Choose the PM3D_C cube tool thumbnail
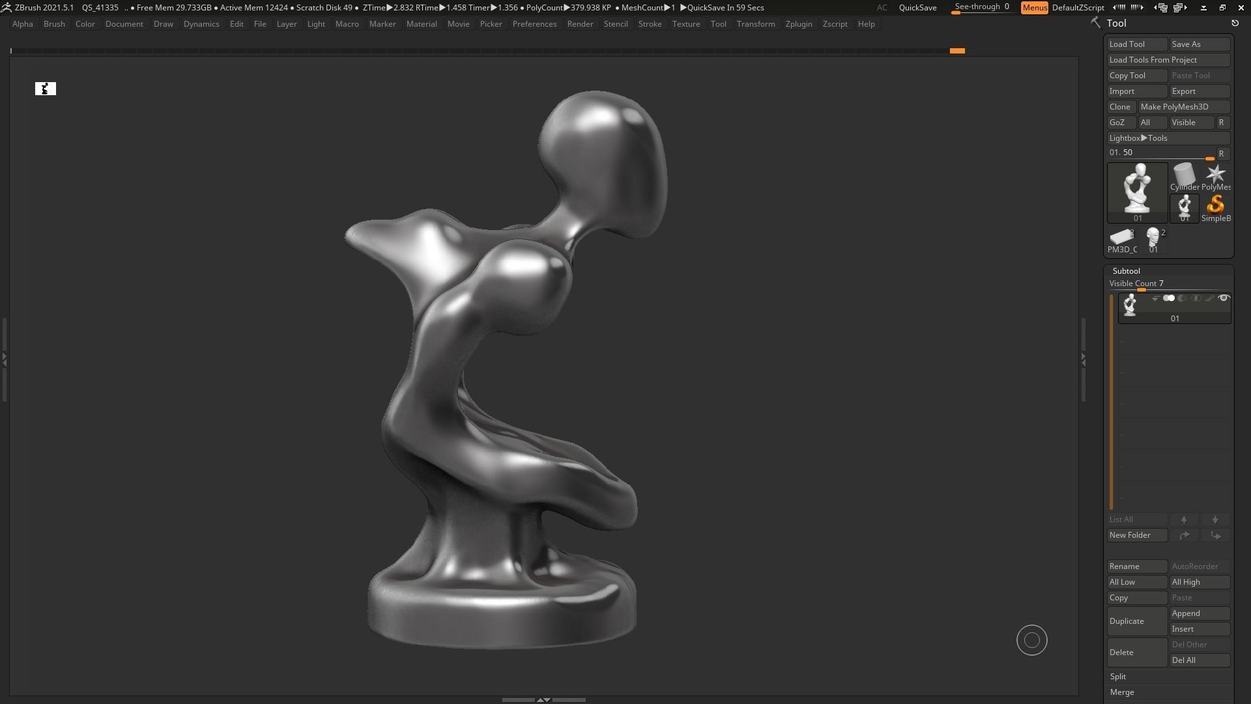The height and width of the screenshot is (704, 1251). tap(1122, 241)
